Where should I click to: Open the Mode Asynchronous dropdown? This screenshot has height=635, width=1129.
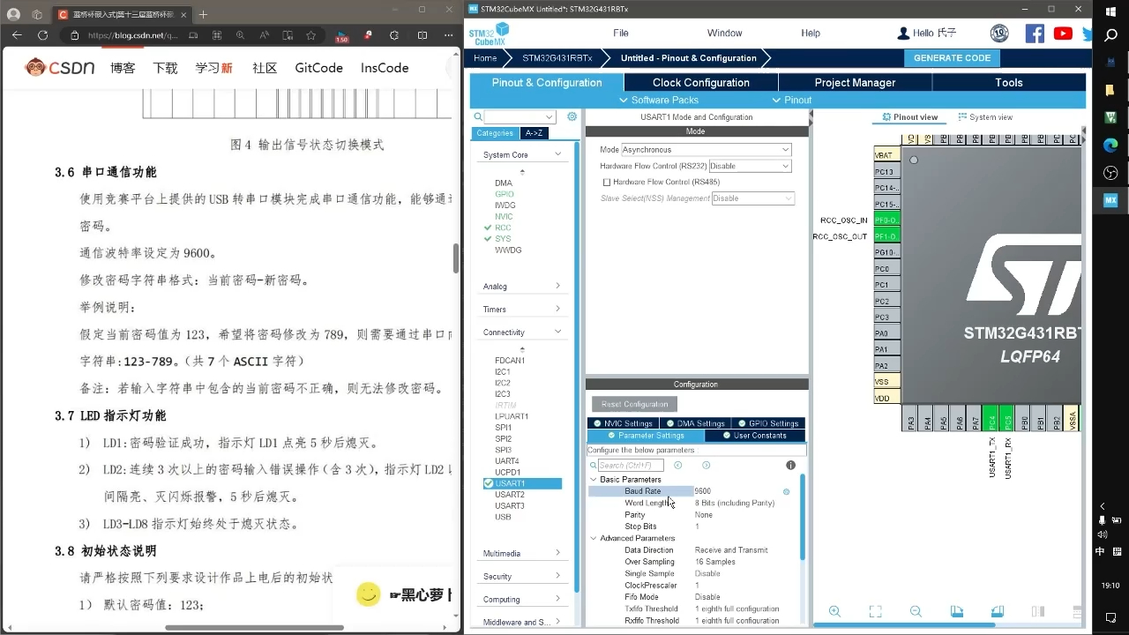click(x=706, y=150)
